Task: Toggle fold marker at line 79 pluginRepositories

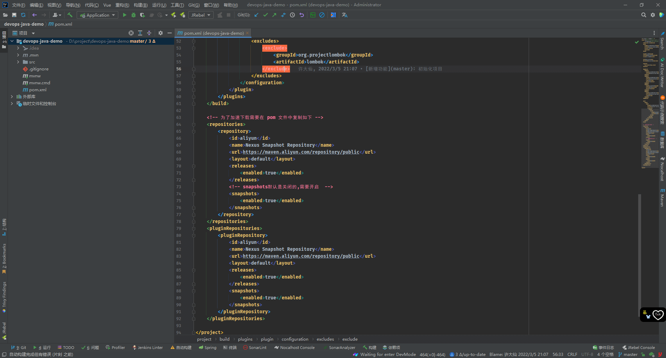Action: pos(194,228)
